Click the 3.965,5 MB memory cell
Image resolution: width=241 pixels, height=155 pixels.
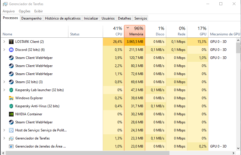point(134,42)
